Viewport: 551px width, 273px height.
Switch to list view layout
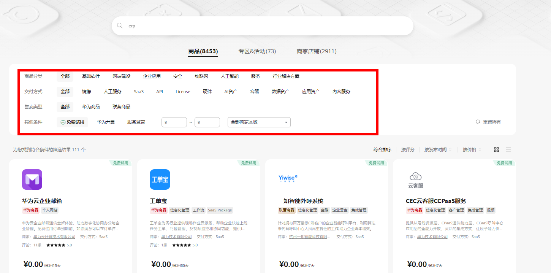508,150
